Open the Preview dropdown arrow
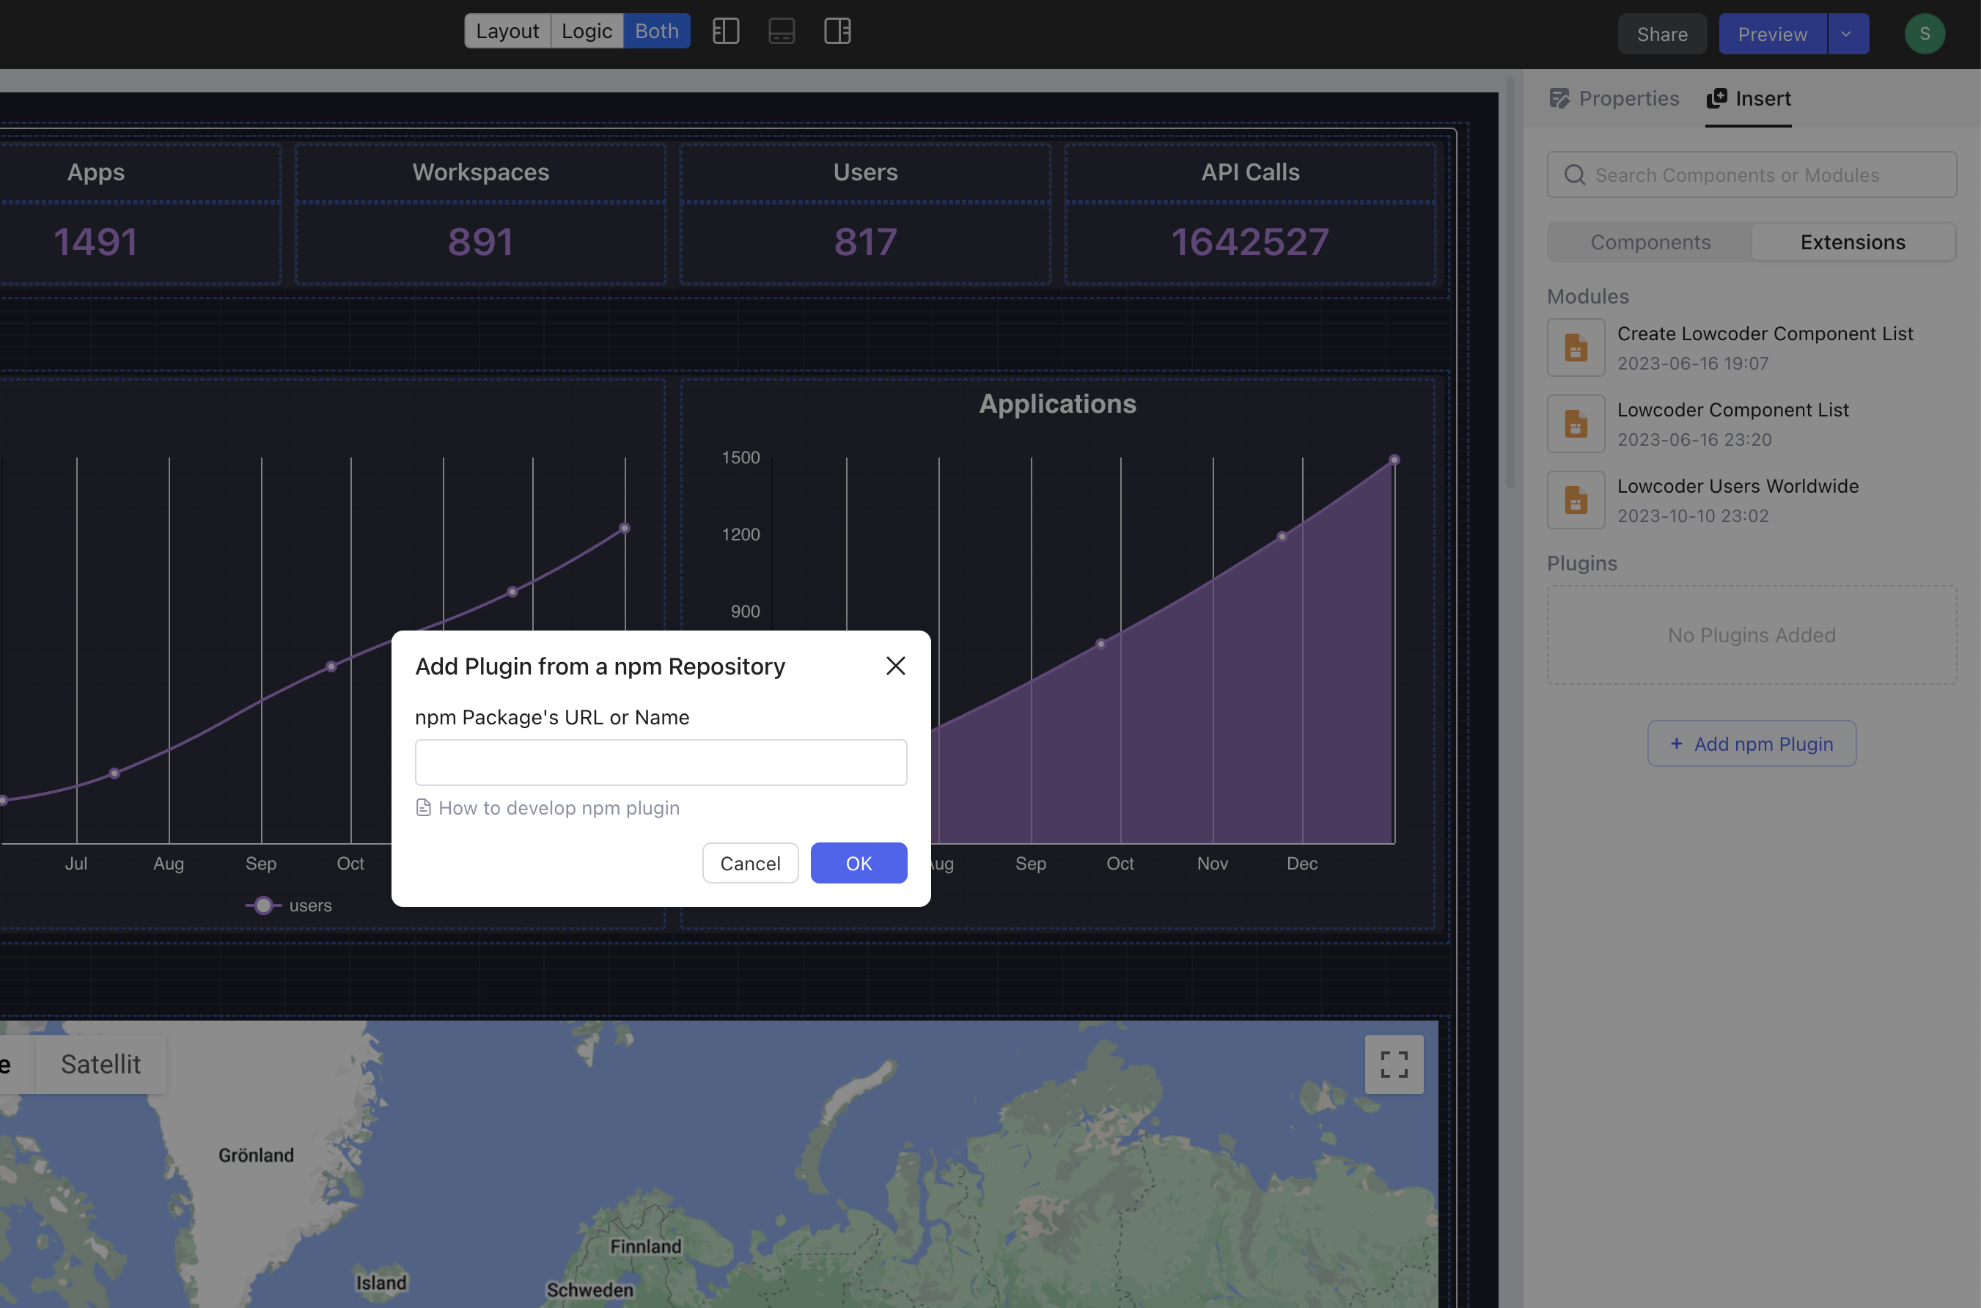 coord(1847,34)
